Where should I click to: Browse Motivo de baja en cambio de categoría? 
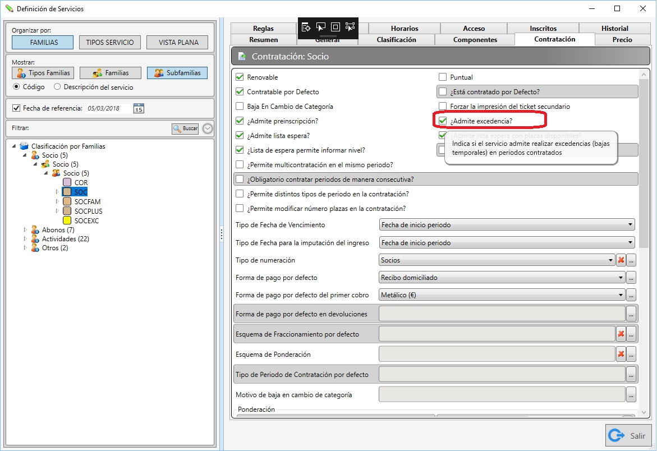click(631, 394)
